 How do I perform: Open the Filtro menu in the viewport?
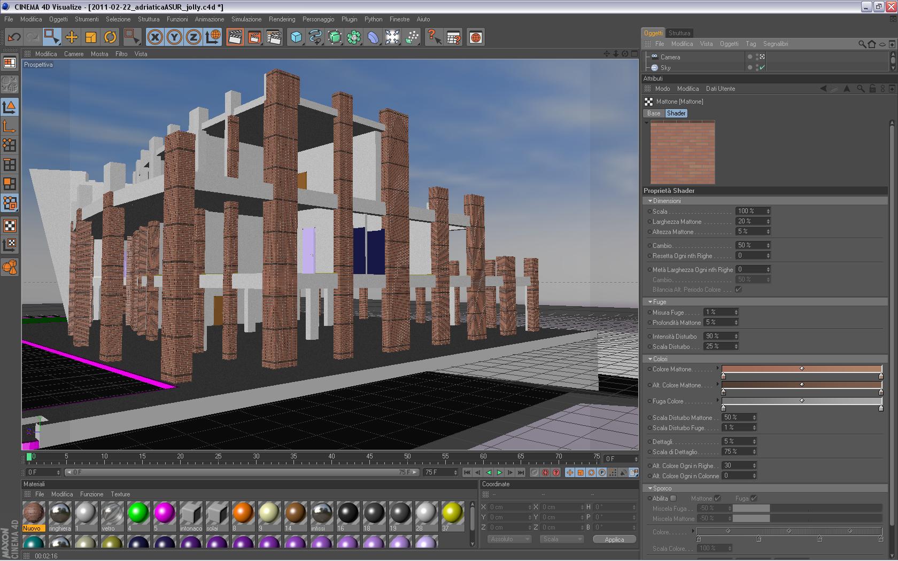(121, 54)
